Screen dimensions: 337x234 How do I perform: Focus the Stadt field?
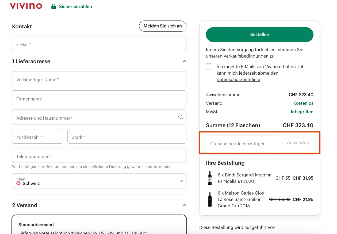[127, 136]
